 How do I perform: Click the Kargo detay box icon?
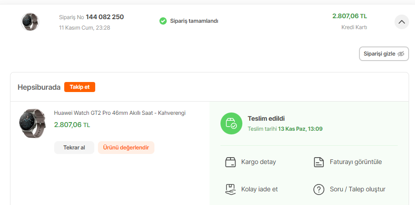231,162
